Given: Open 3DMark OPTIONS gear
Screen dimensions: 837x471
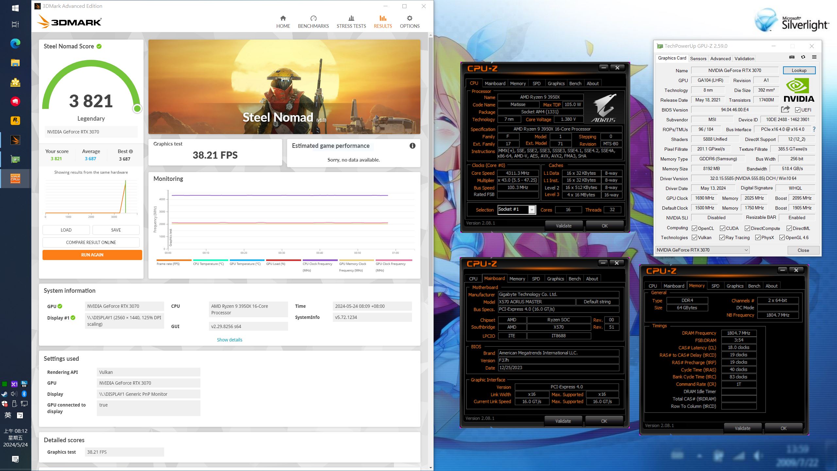Looking at the screenshot, I should click(x=410, y=22).
